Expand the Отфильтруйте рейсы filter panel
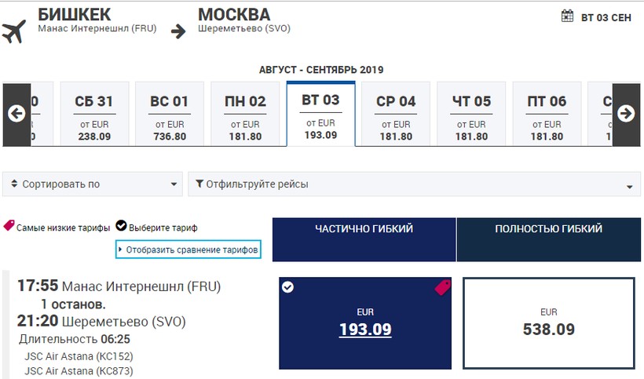The width and height of the screenshot is (644, 379). 414,184
